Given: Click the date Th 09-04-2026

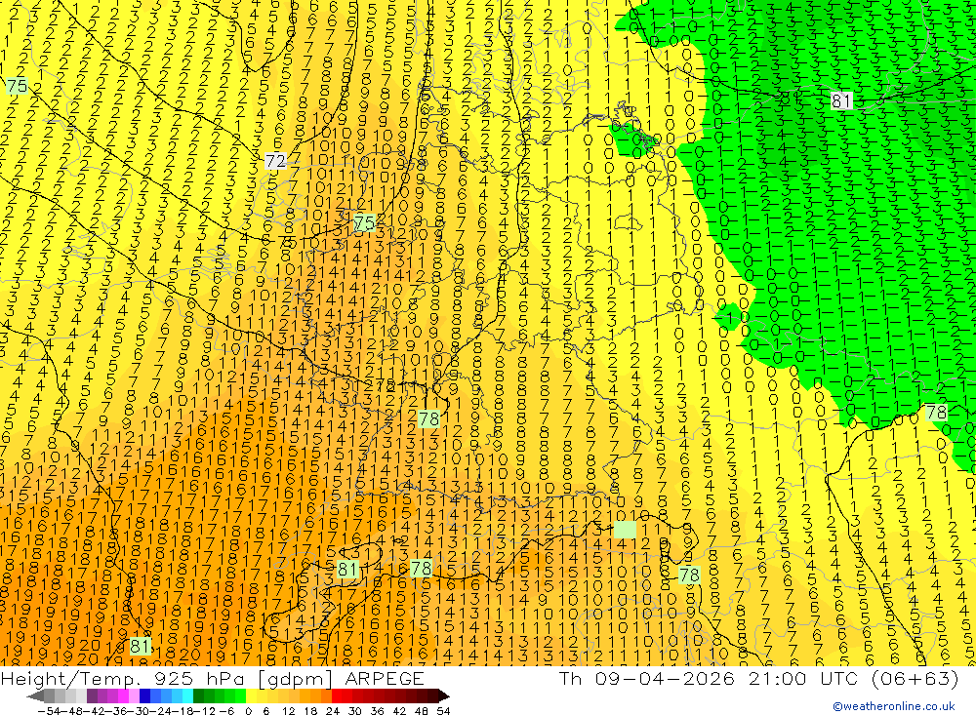Looking at the screenshot, I should 647,678.
